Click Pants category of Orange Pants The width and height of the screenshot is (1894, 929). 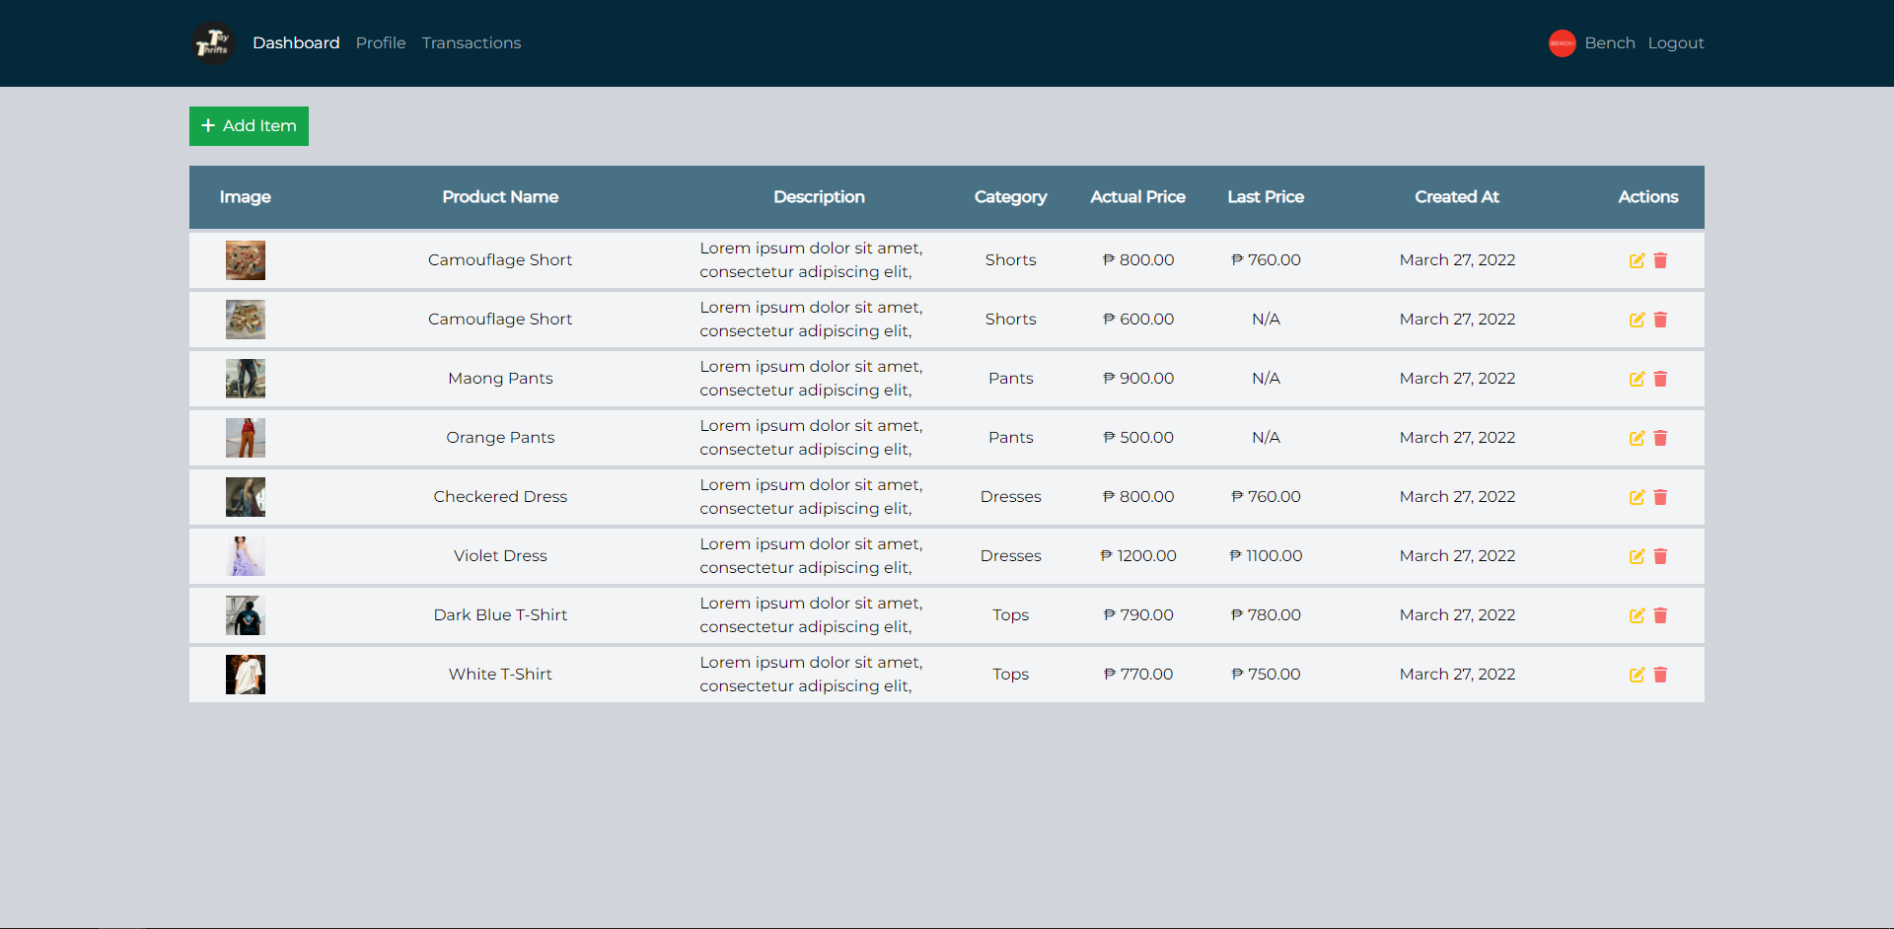pyautogui.click(x=1011, y=438)
